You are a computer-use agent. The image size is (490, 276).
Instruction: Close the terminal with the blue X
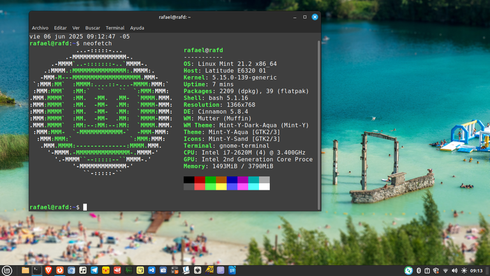point(315,17)
